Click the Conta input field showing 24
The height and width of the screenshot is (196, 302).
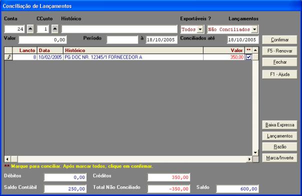[14, 29]
